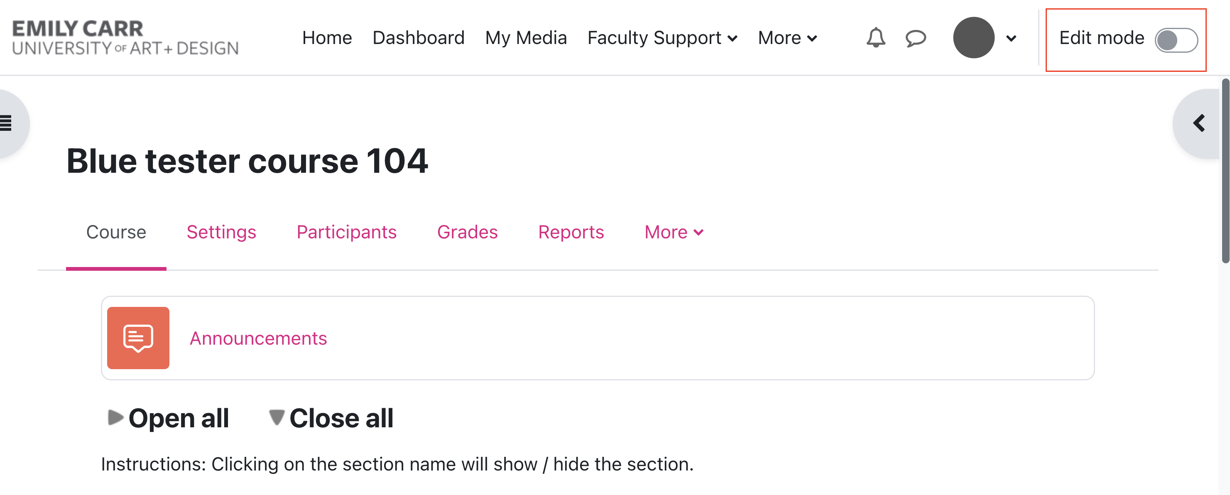Expand the More dropdown in course tabs
This screenshot has height=495, width=1230.
tap(674, 232)
